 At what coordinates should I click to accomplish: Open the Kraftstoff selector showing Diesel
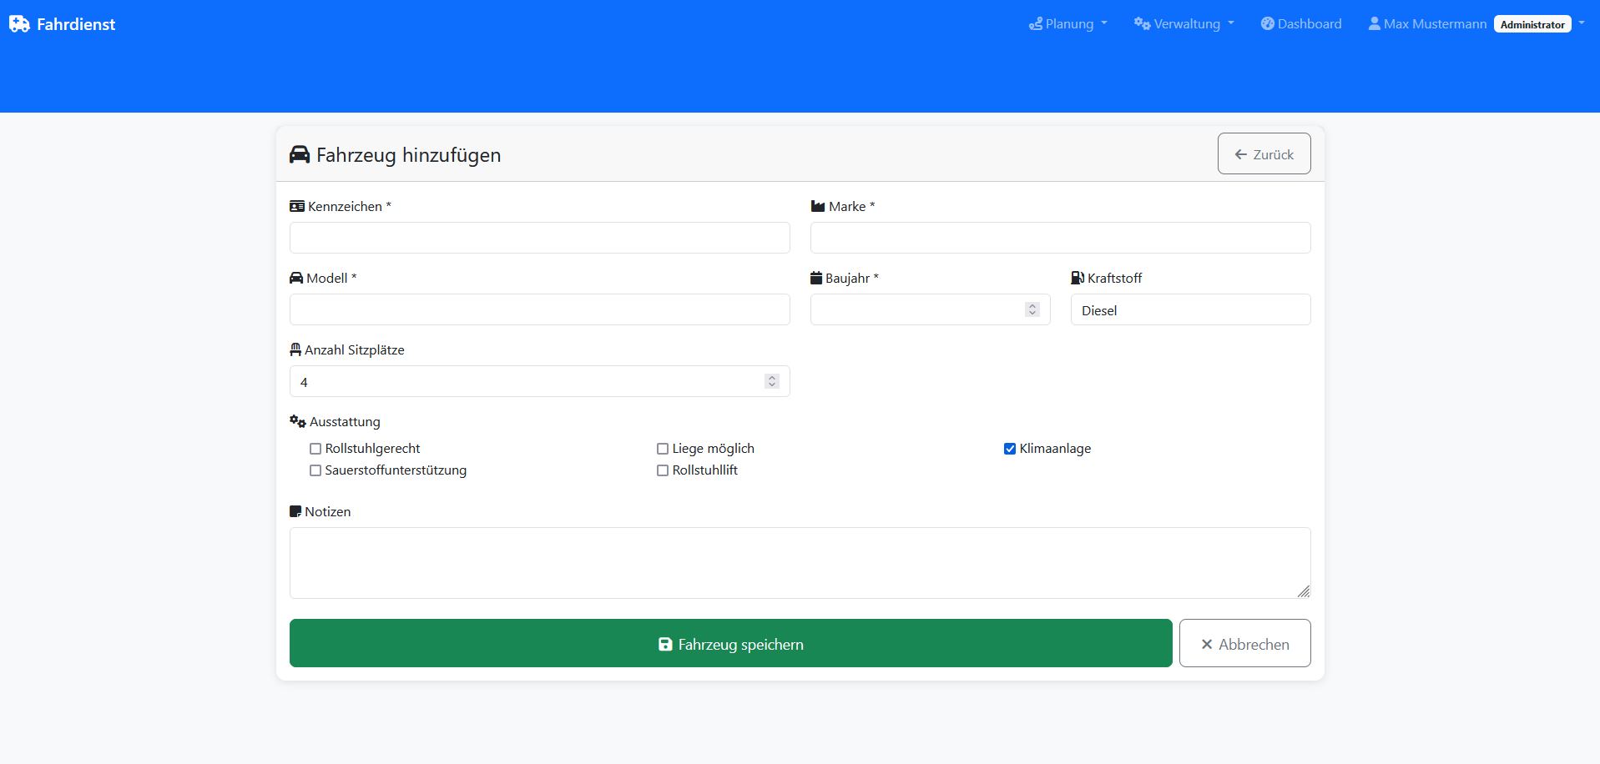(x=1190, y=309)
